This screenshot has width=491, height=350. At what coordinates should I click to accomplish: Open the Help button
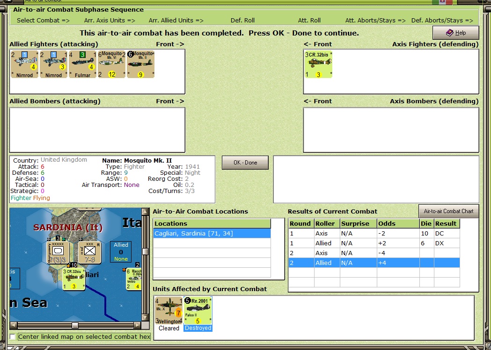(455, 33)
